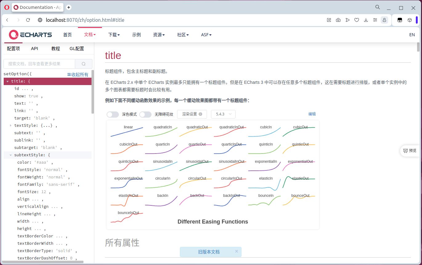Select the GL配置 tab
Viewport: 422px width, 265px height.
(77, 49)
